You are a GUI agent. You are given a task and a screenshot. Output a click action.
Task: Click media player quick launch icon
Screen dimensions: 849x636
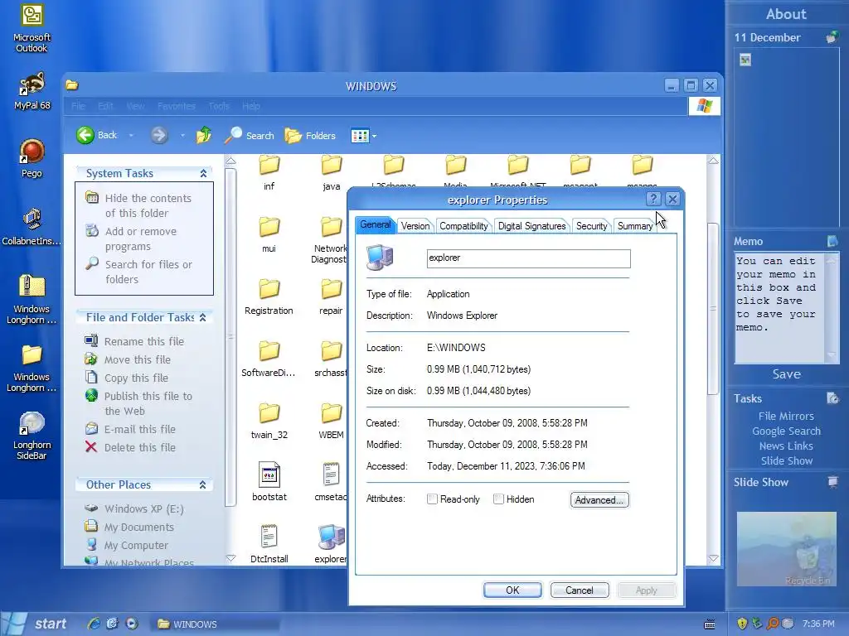coord(132,624)
